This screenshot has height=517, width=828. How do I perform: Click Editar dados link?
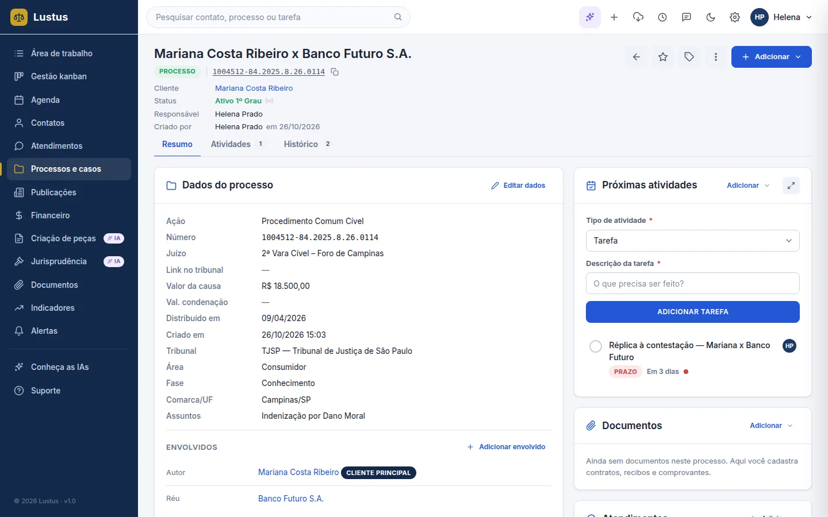click(x=518, y=186)
